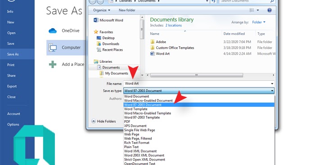Choose Word Template file type
Screen dimensions: 315x165
199,109
